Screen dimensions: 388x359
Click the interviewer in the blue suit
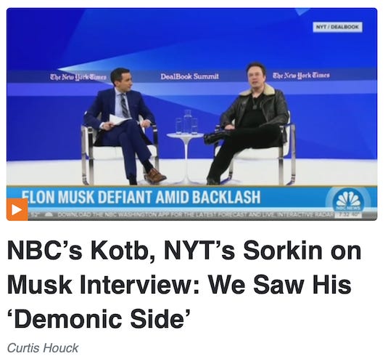[x=123, y=126]
